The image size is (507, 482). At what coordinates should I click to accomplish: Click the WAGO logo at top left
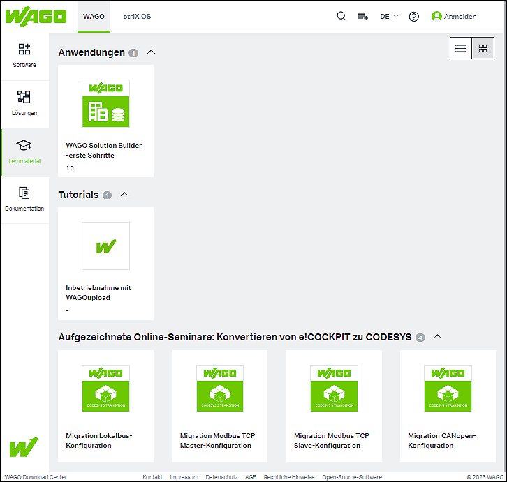pyautogui.click(x=36, y=17)
